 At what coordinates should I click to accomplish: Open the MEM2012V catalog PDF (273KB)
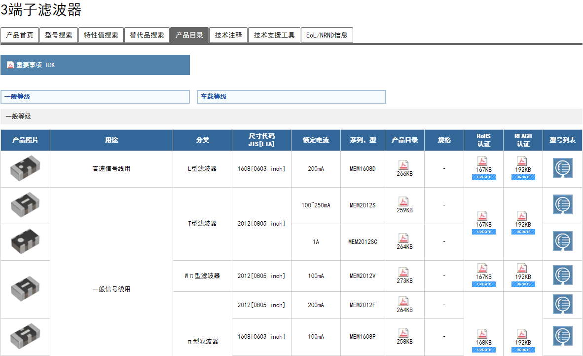[x=404, y=272]
